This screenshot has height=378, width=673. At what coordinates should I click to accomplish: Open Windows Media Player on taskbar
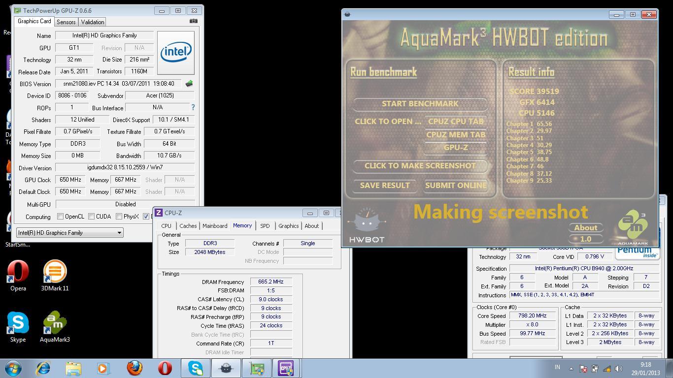point(103,368)
